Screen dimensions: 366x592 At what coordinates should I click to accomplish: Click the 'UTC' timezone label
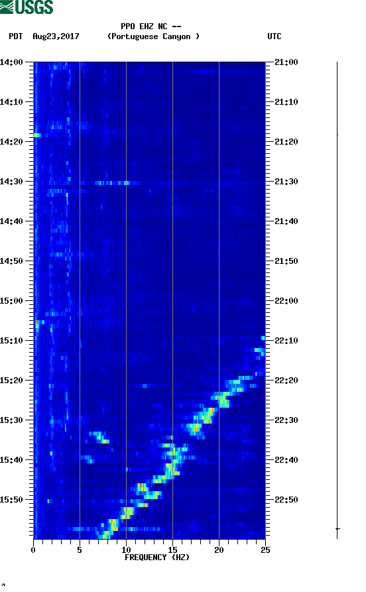click(x=274, y=36)
